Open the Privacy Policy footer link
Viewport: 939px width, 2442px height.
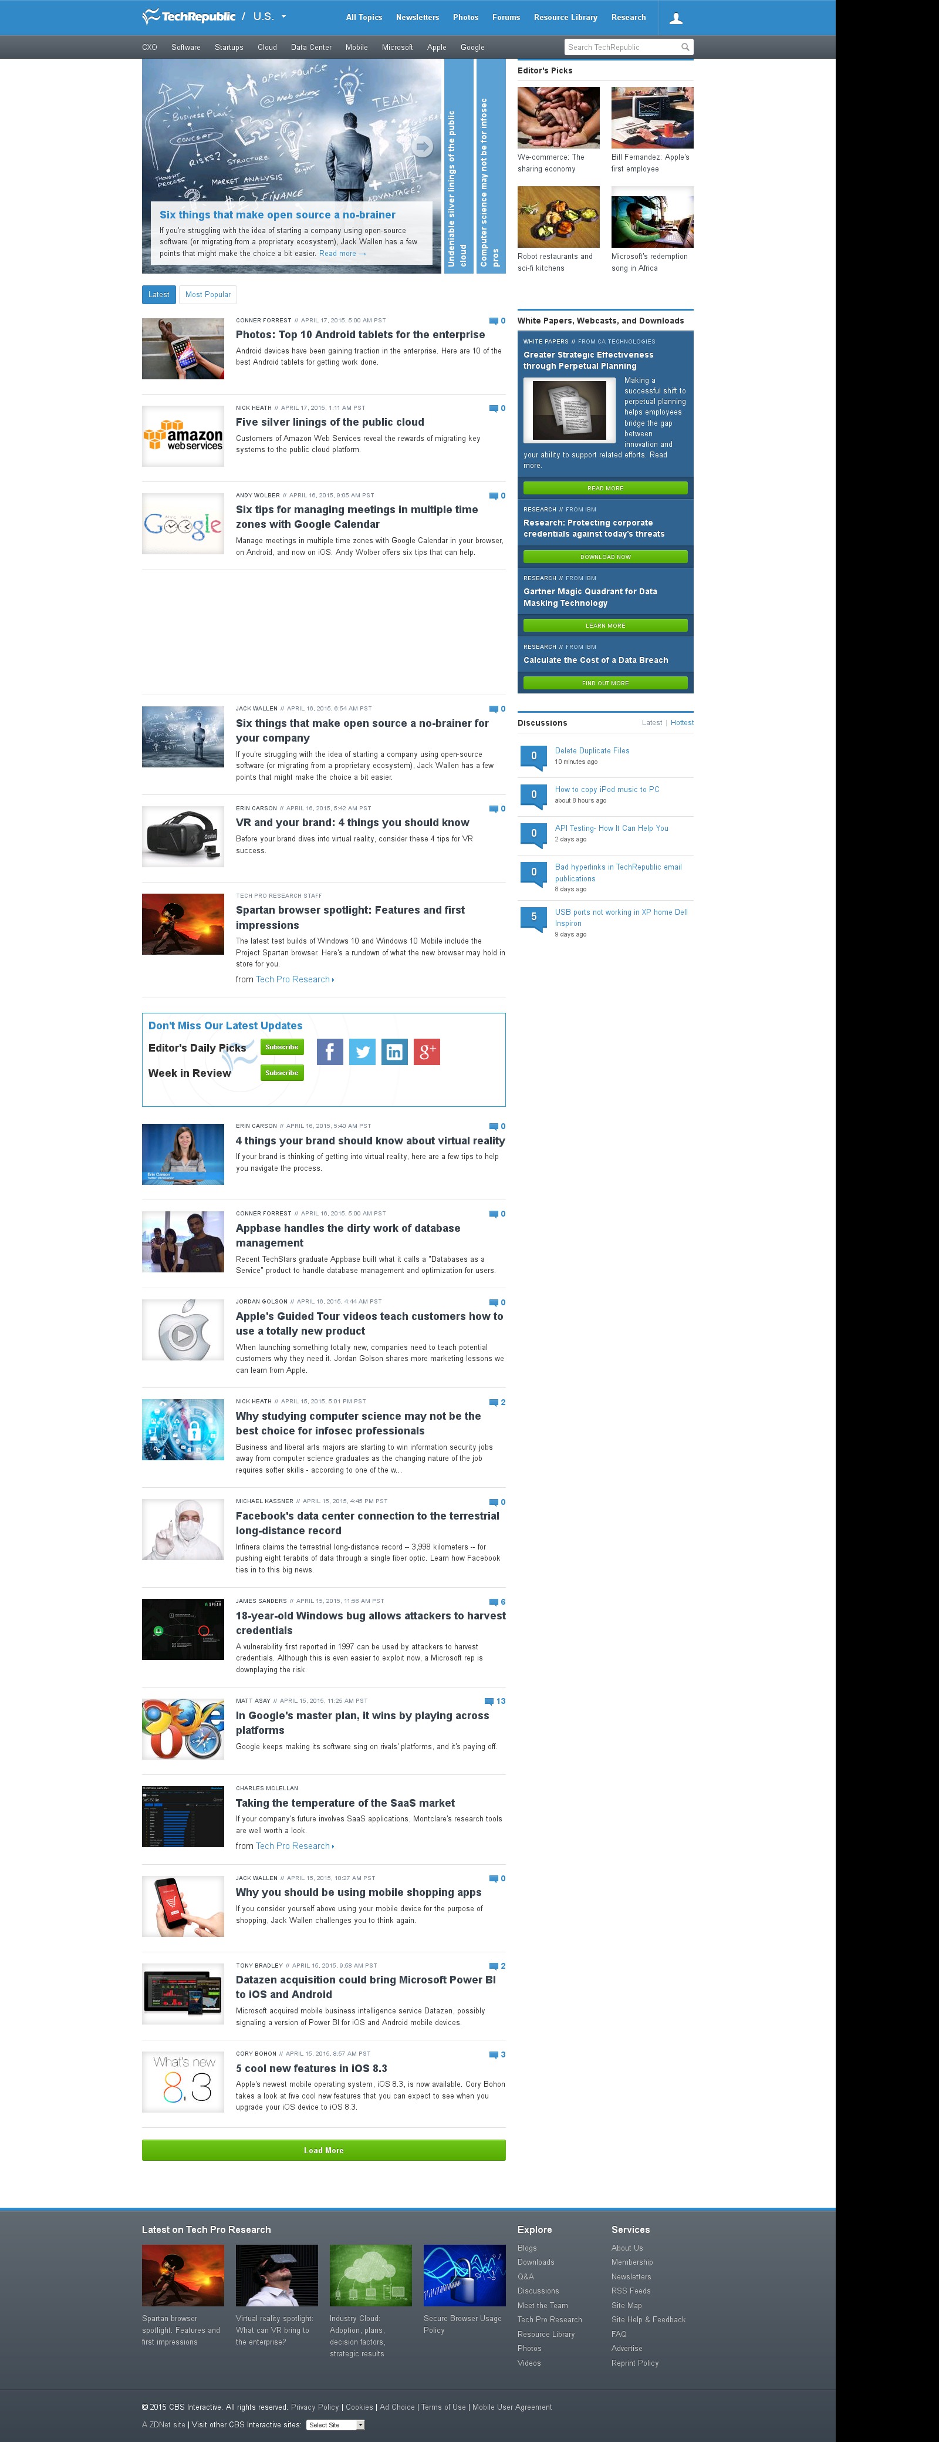315,2407
